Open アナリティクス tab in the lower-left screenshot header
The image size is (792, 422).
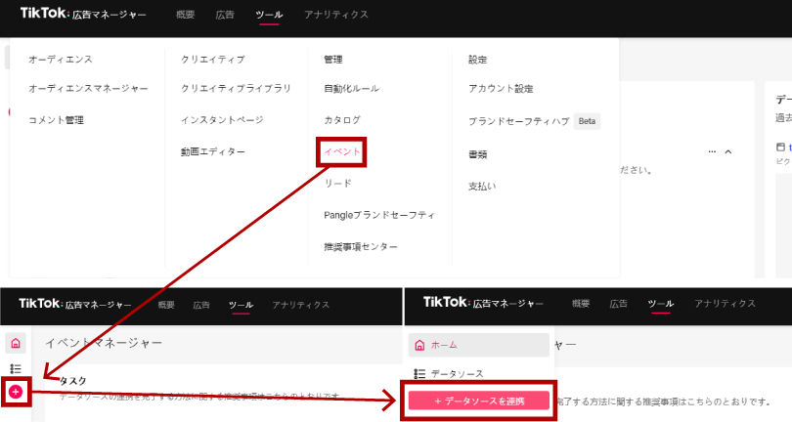(300, 305)
